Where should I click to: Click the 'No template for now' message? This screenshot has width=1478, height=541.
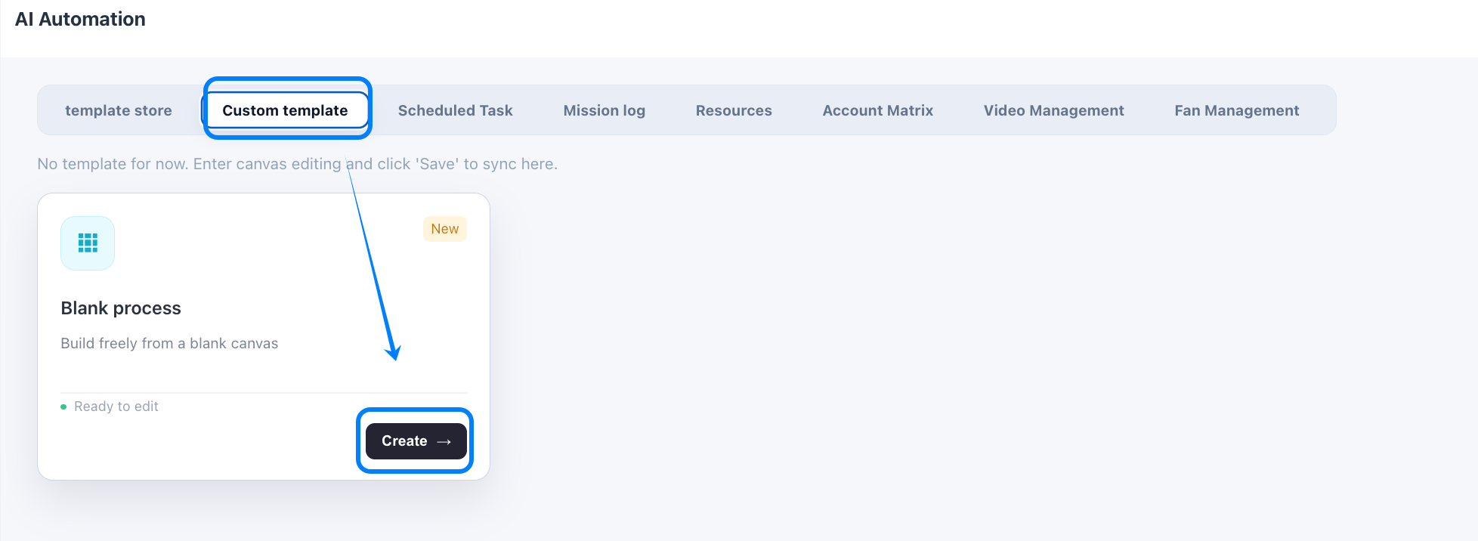click(297, 164)
